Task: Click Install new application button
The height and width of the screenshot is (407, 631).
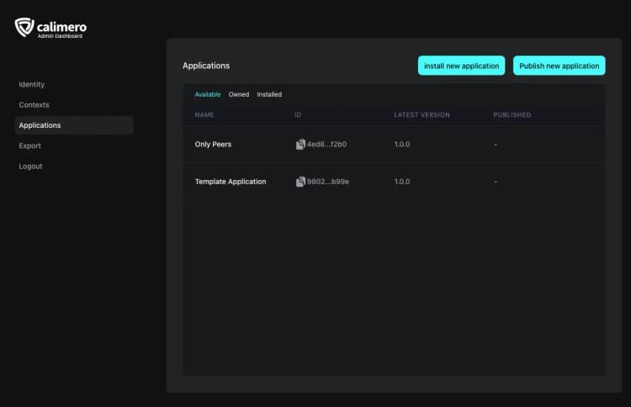Action: [x=461, y=66]
